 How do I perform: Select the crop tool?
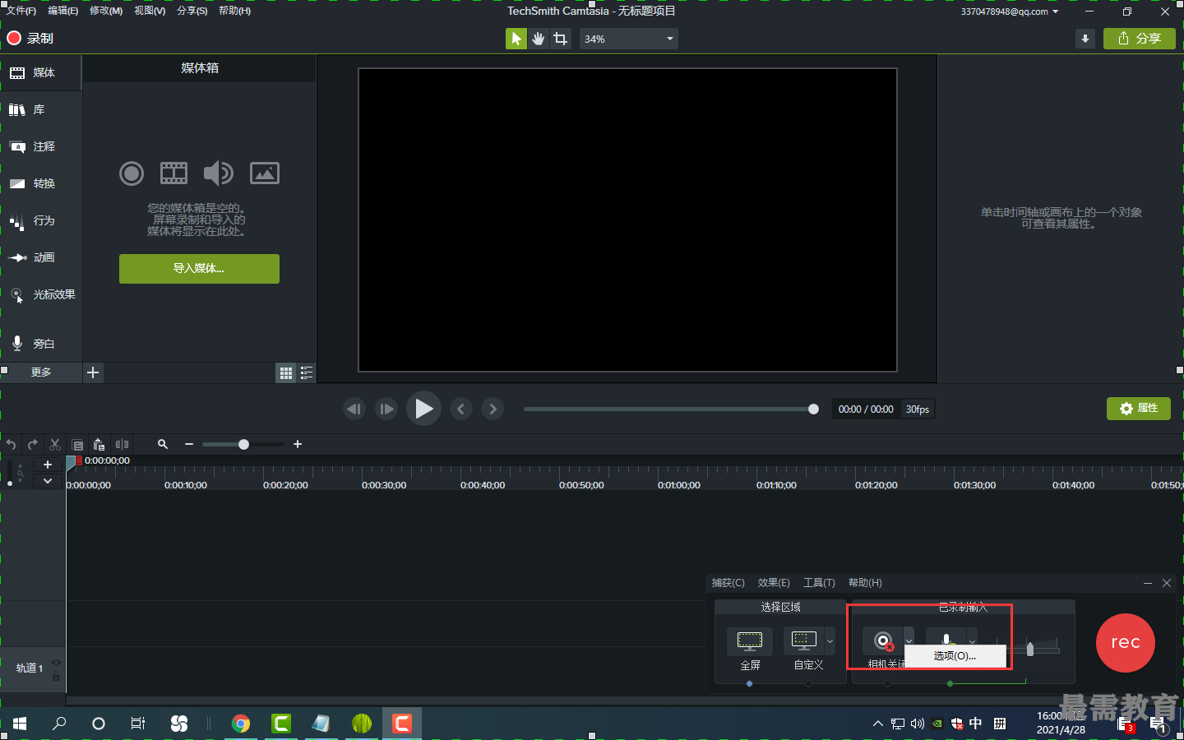coord(561,39)
